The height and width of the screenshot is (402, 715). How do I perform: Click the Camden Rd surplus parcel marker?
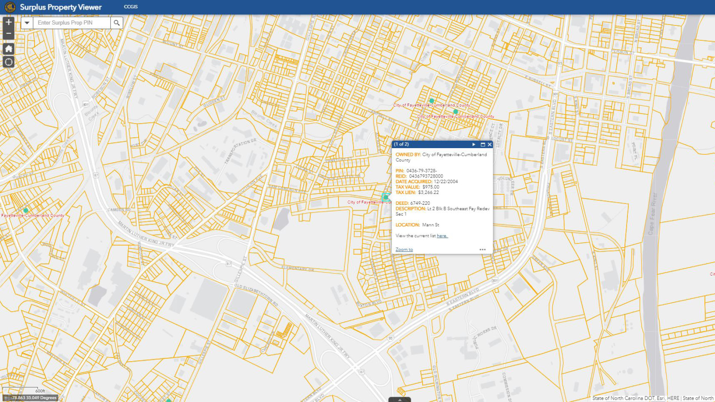(26, 211)
